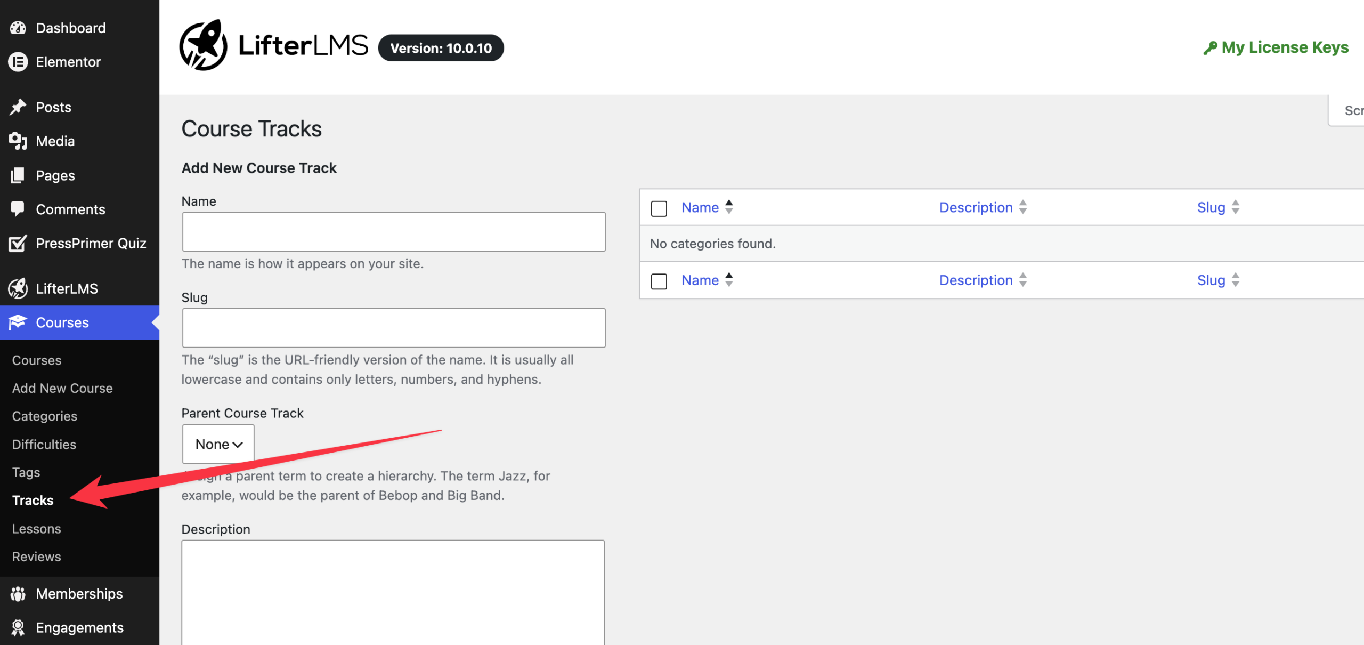This screenshot has width=1364, height=645.
Task: Click footer Description sort arrow icon
Action: (x=1023, y=280)
